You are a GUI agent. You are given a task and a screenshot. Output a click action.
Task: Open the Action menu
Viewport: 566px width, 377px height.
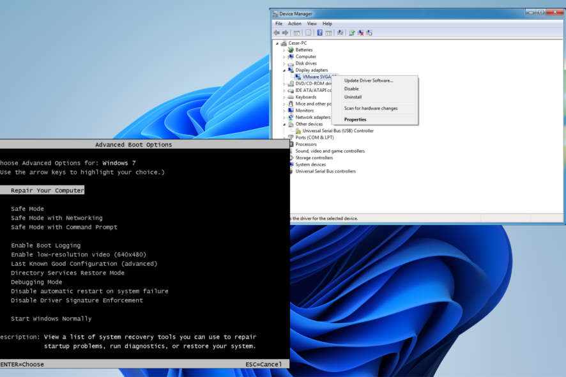click(x=294, y=23)
